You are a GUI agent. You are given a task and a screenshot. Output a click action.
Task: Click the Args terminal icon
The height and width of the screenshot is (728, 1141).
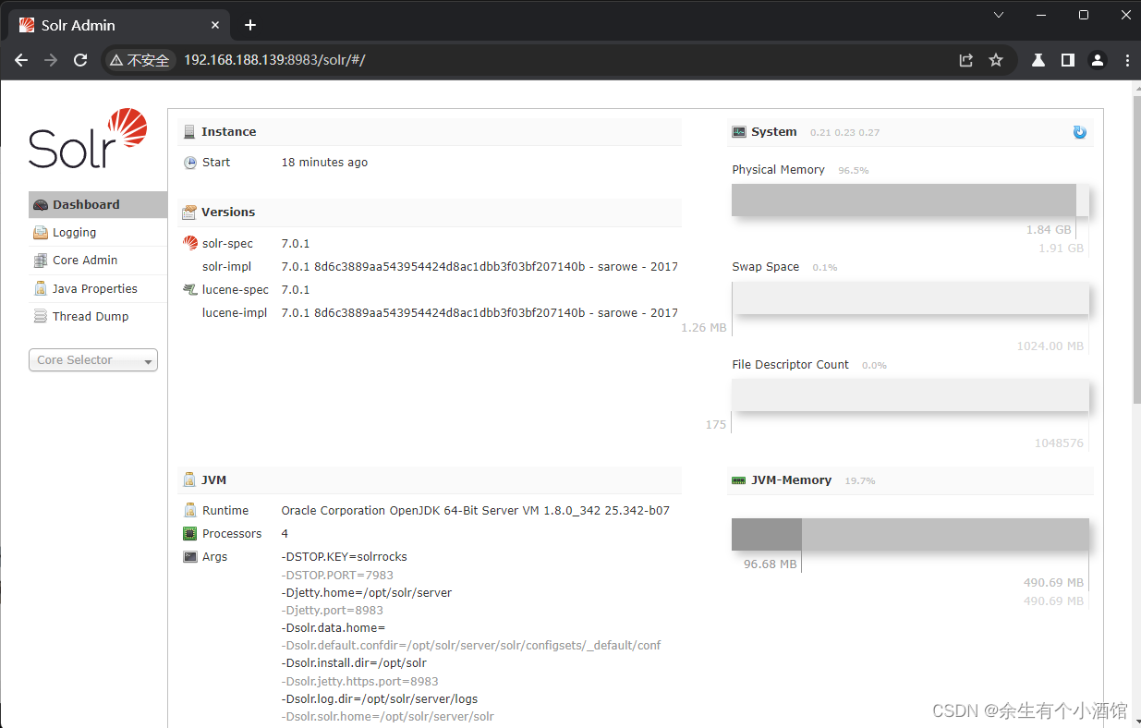[x=190, y=556]
